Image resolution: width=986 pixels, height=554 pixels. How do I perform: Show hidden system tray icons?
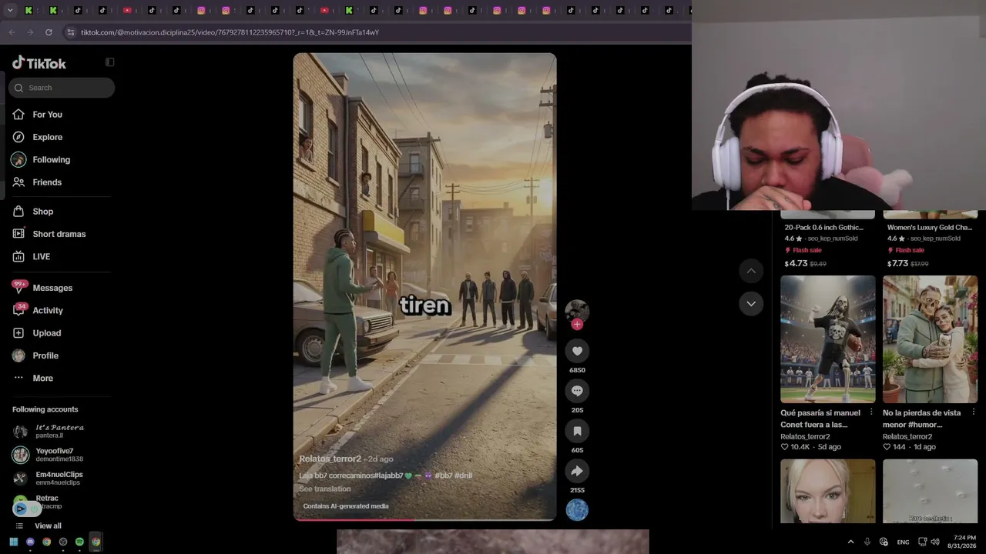[x=850, y=542]
